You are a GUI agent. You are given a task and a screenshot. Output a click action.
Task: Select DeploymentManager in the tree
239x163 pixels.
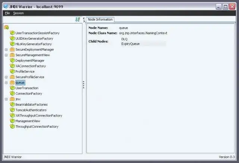30,60
